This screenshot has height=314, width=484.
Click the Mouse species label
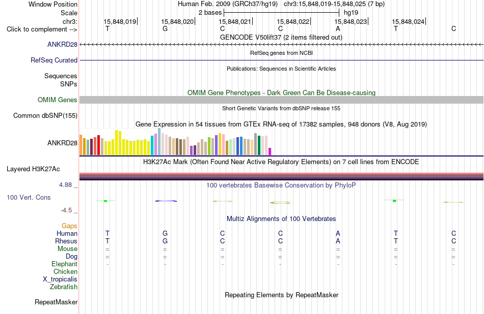67,249
